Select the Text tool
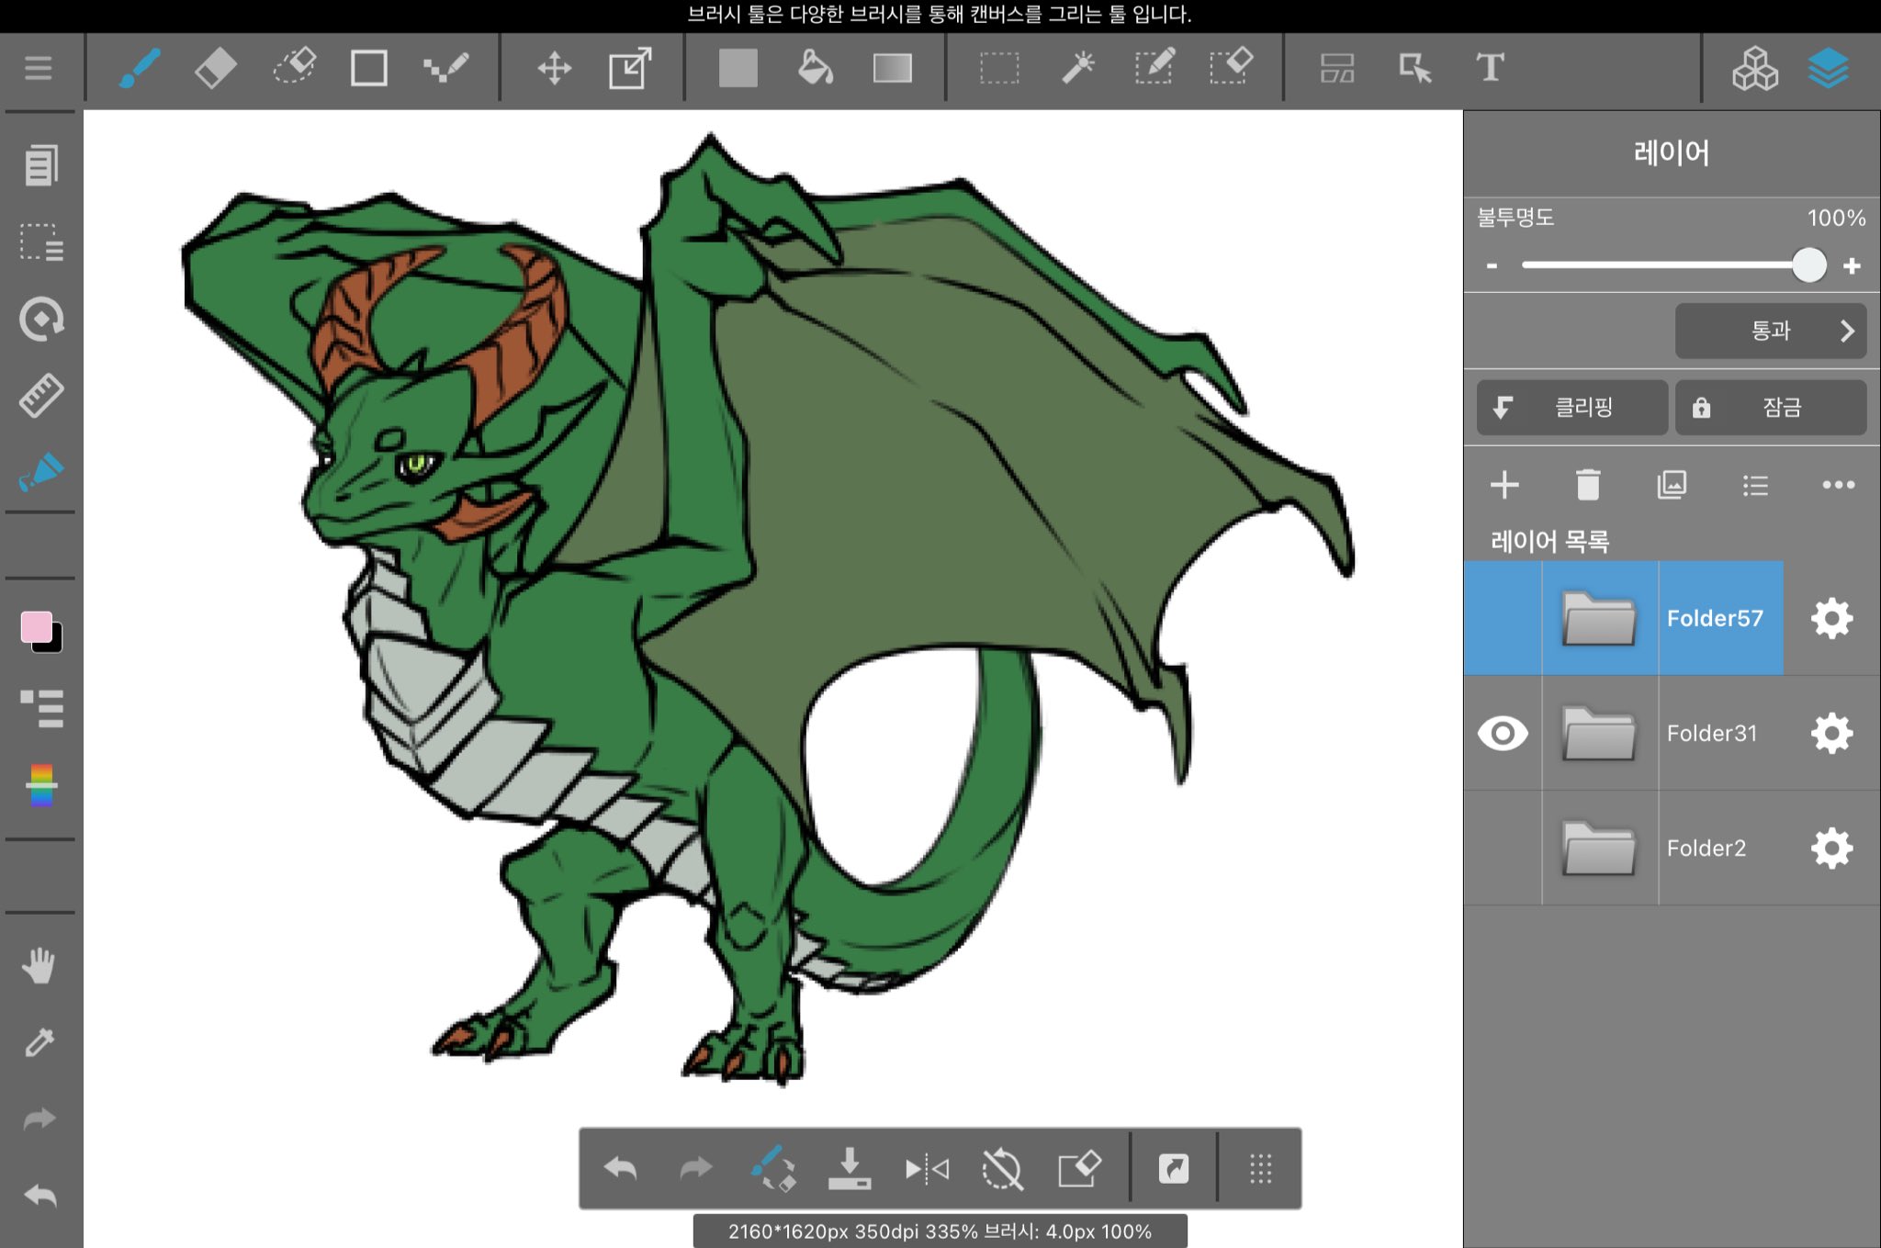The height and width of the screenshot is (1248, 1881). (1490, 68)
